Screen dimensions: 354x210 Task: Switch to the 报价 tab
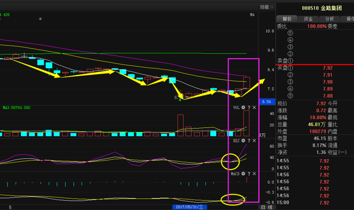pyautogui.click(x=287, y=19)
